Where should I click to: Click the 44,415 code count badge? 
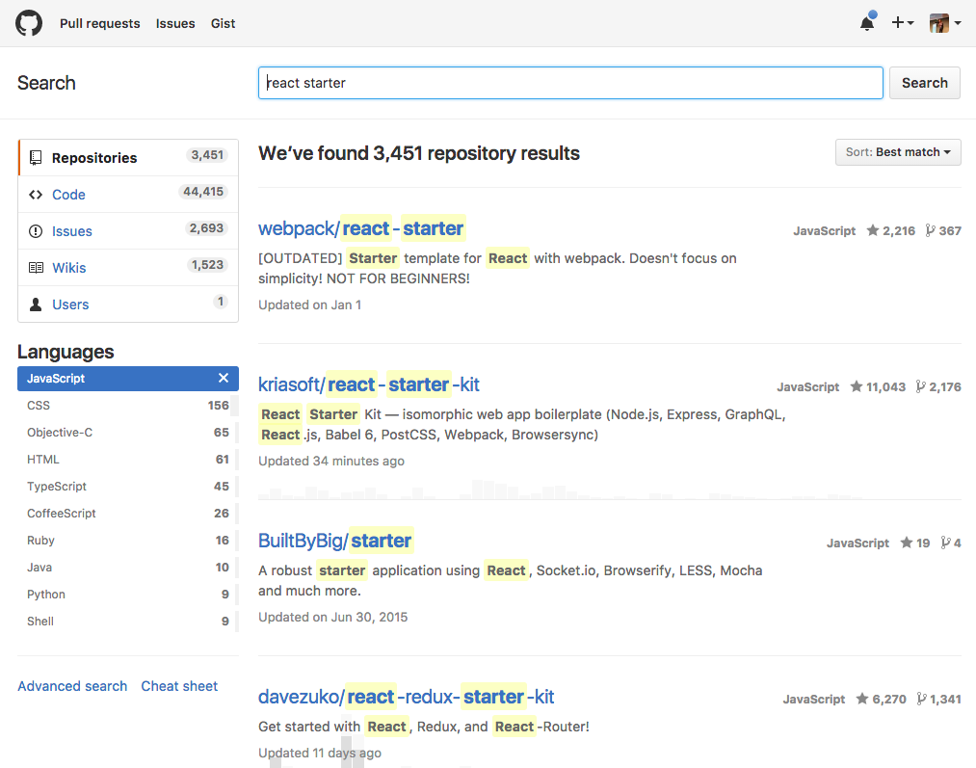click(x=203, y=192)
